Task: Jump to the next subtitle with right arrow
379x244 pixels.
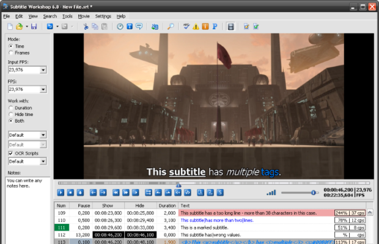Action: [103, 192]
